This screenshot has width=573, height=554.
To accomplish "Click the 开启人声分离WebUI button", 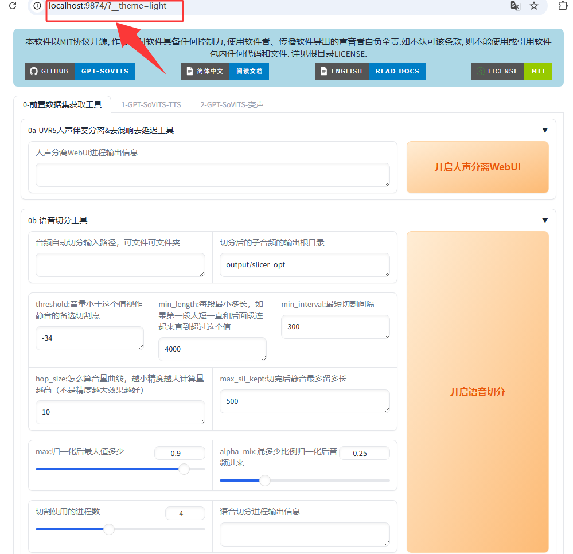I will click(x=477, y=167).
